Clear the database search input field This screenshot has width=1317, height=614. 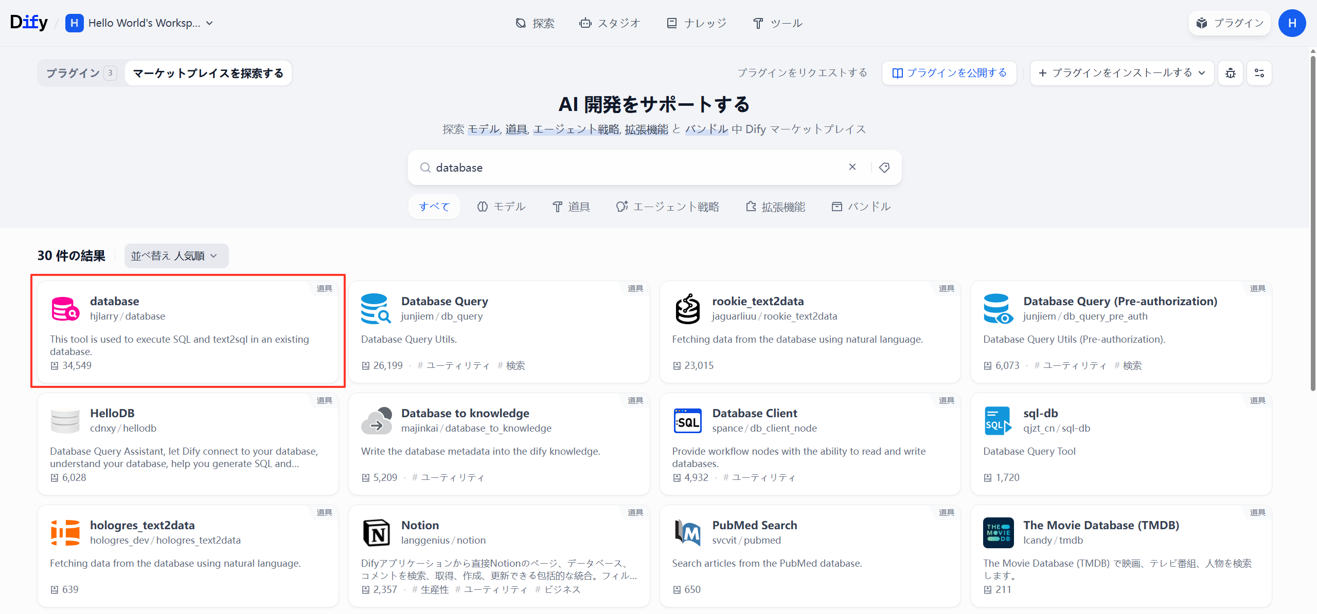click(852, 167)
